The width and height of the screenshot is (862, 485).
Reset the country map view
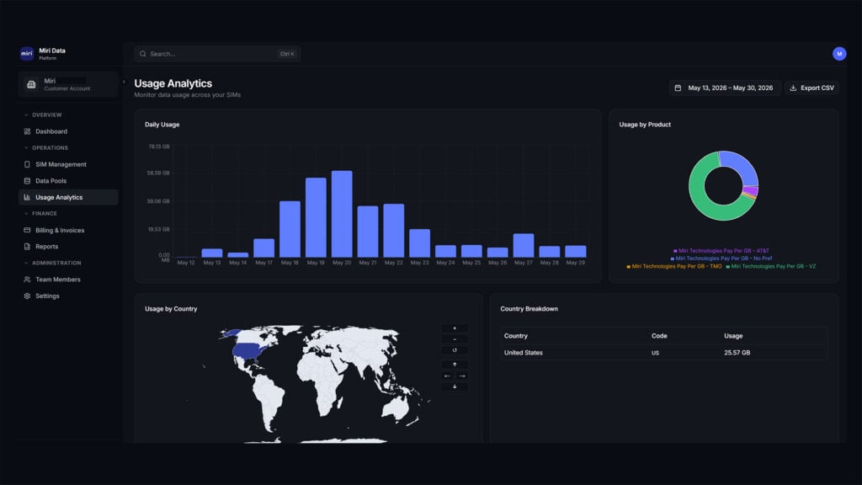point(455,350)
